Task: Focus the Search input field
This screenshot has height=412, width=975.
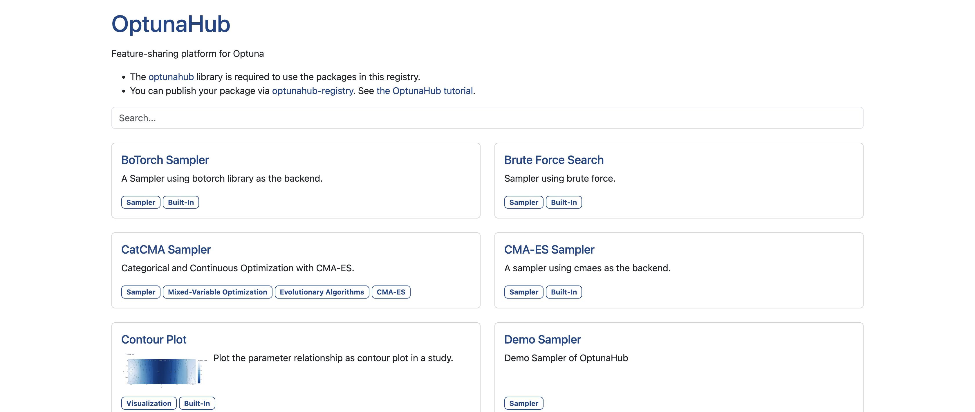Action: click(x=487, y=118)
